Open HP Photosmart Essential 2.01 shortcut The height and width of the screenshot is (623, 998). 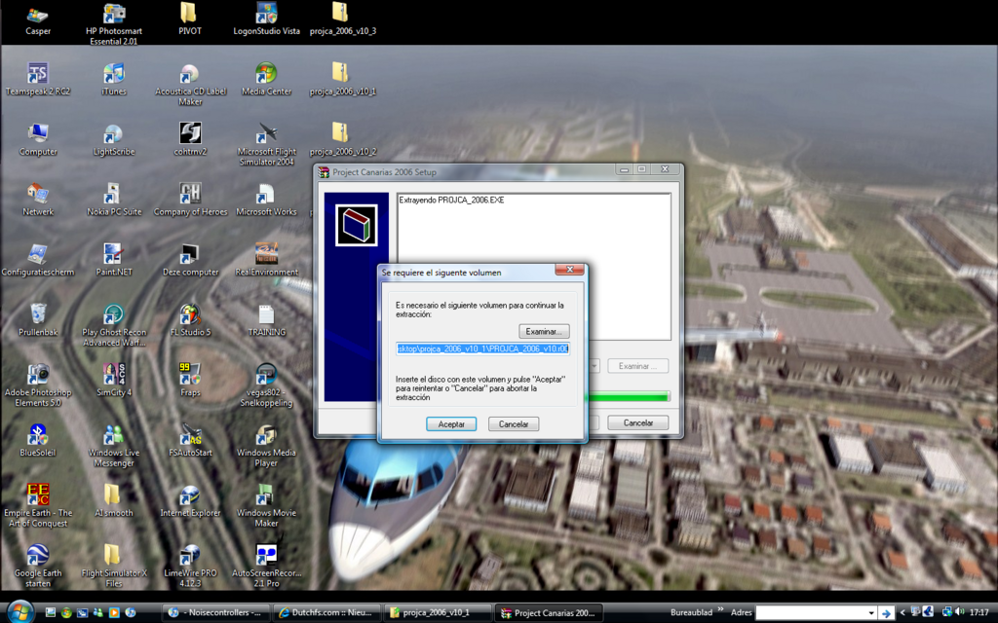pyautogui.click(x=114, y=24)
